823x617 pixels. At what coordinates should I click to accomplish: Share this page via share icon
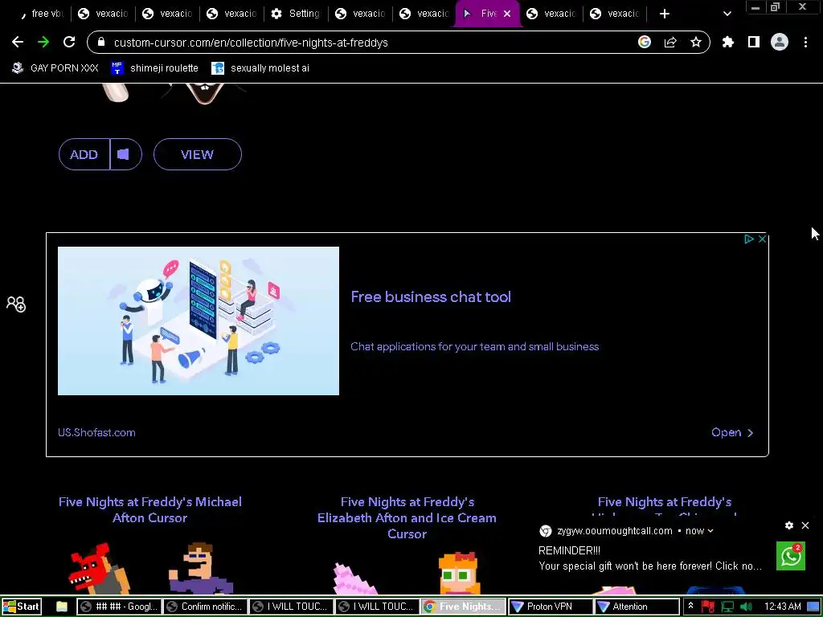(670, 42)
